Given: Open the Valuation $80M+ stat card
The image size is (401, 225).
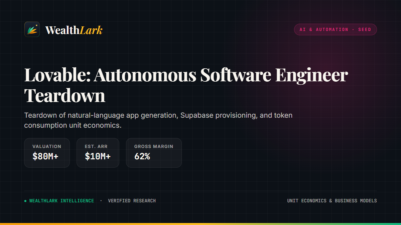Looking at the screenshot, I should coord(47,153).
